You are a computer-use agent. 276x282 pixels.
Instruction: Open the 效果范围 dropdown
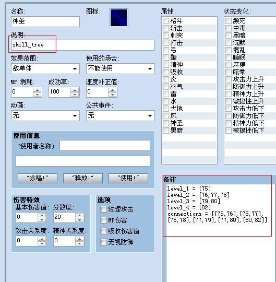[45, 68]
